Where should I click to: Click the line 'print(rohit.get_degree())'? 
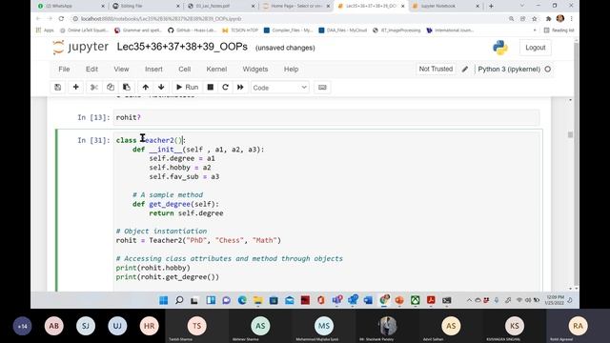[x=168, y=277]
